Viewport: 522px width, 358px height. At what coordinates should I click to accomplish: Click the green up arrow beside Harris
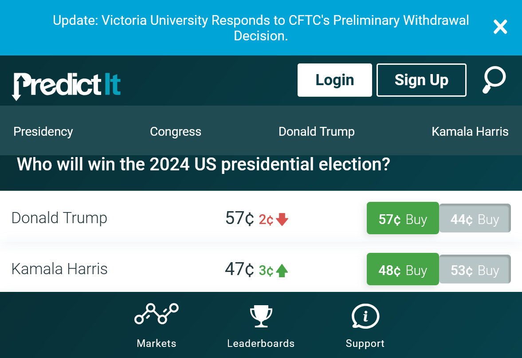tap(282, 271)
